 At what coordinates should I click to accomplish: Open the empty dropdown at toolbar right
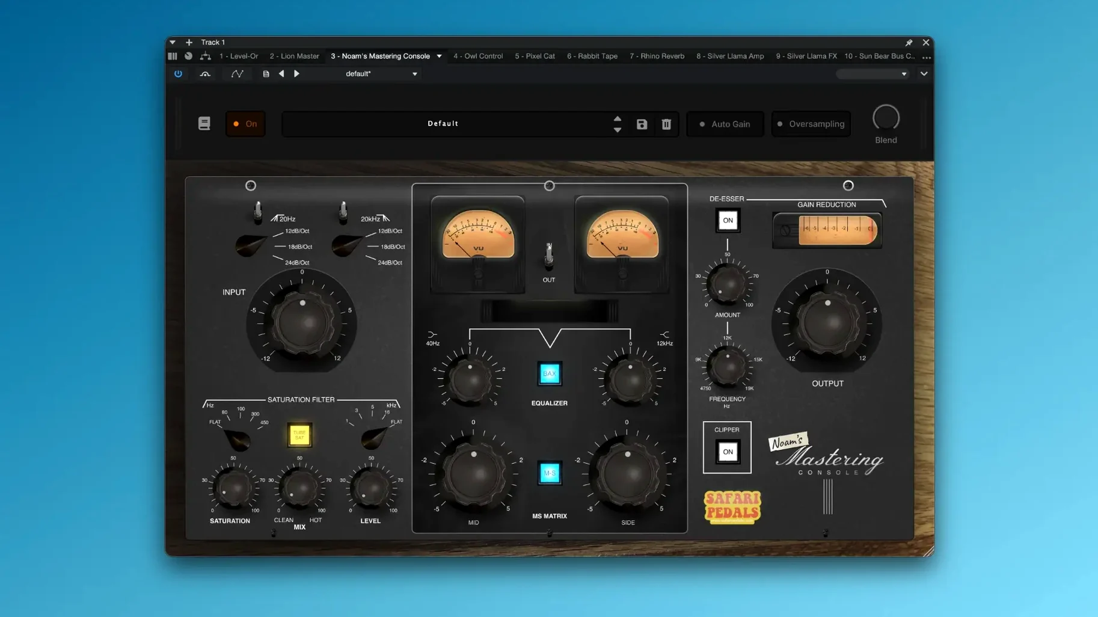[x=873, y=74]
